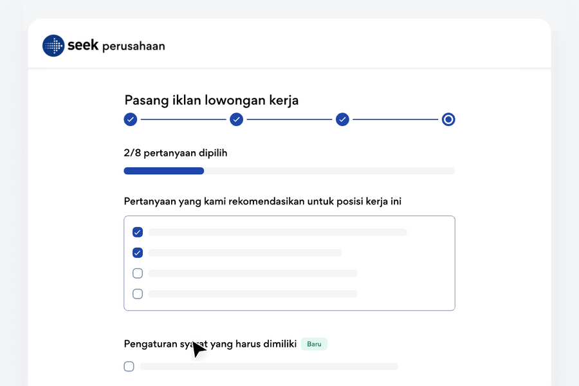Click the unfilled gray part of progress bar

[329, 171]
